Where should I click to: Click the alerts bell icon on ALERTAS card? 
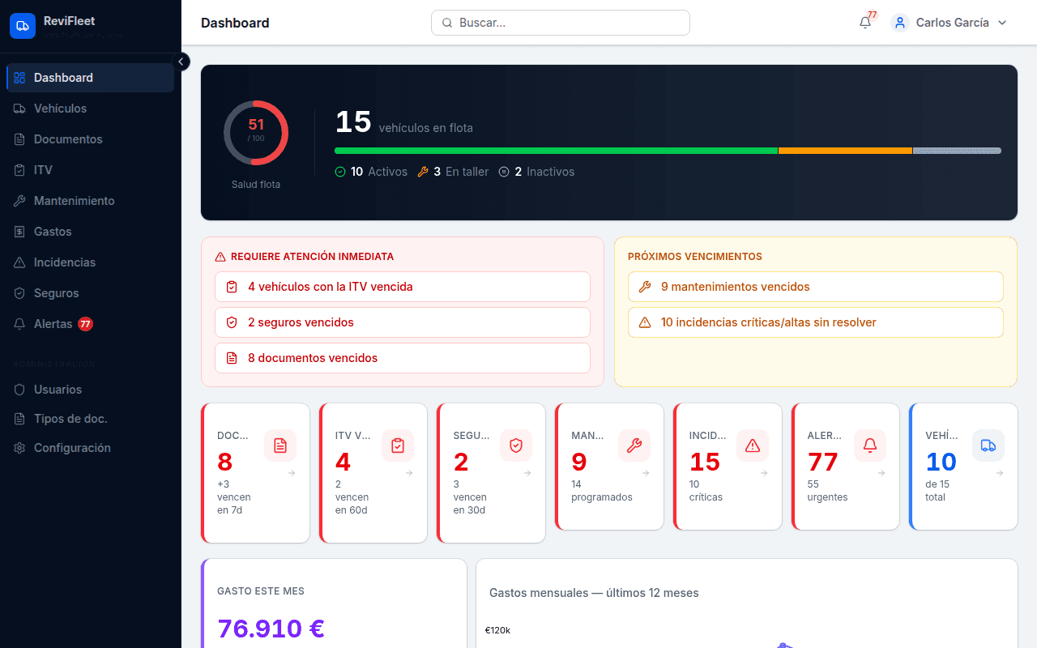(x=869, y=445)
